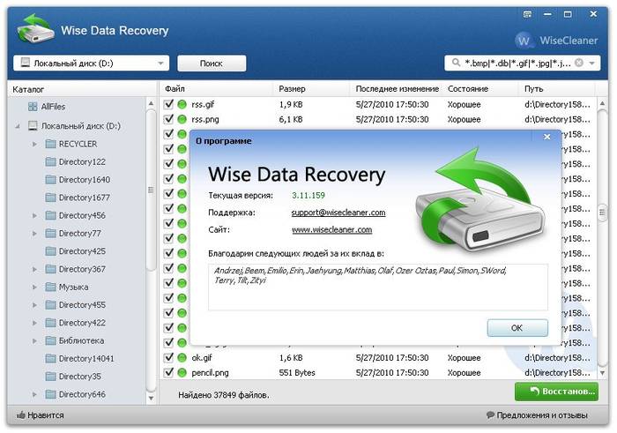This screenshot has width=617, height=433.
Task: Click the Музыка folder icon
Action: click(49, 287)
